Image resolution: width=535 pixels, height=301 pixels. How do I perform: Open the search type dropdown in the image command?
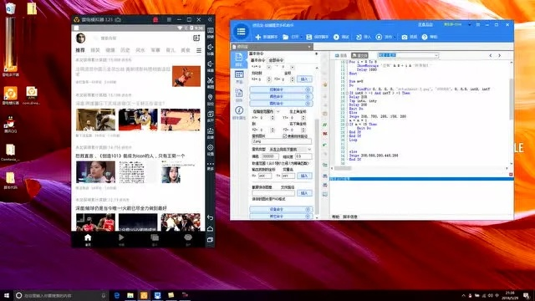290,150
